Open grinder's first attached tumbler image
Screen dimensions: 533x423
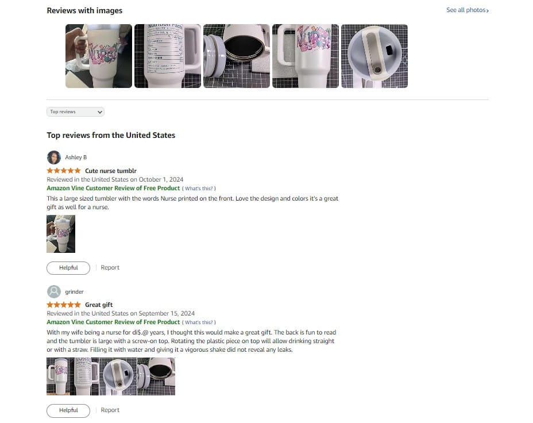(x=60, y=376)
